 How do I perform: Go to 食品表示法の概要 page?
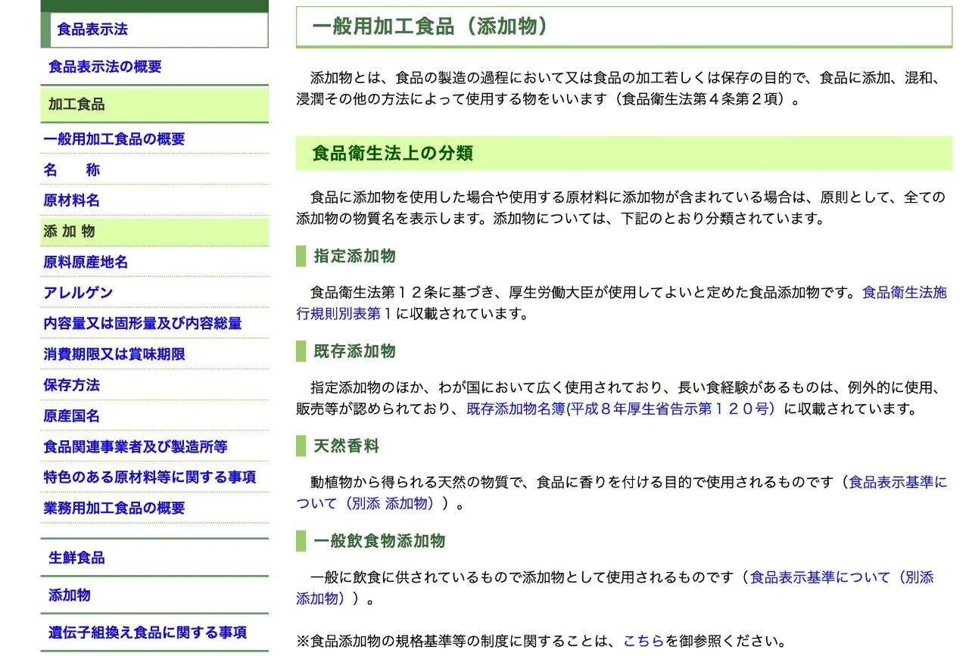tap(105, 67)
